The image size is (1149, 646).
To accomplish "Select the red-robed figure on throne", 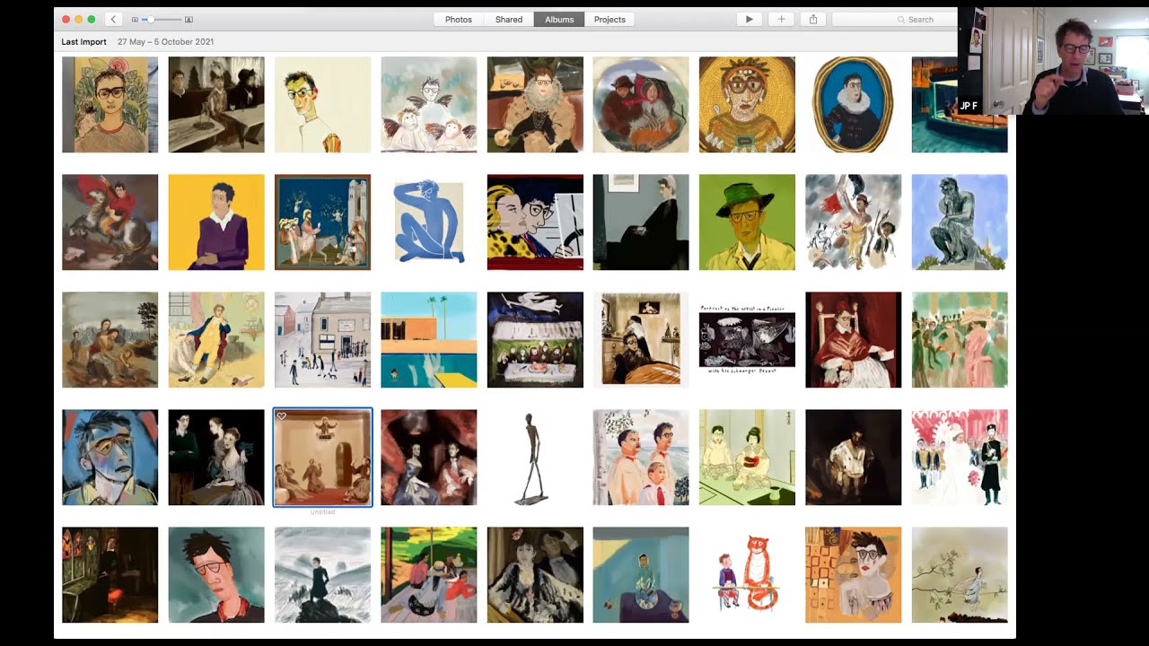I will click(854, 340).
